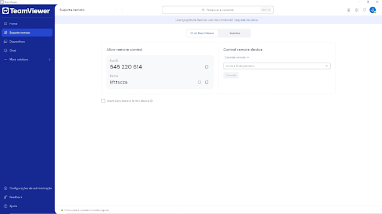This screenshot has height=214, width=382.
Task: Open the contacts book icon in header
Action: [349, 10]
